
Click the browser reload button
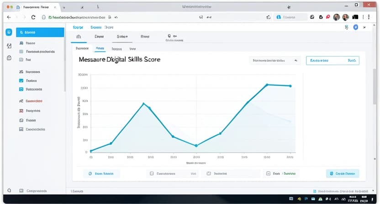coord(33,17)
